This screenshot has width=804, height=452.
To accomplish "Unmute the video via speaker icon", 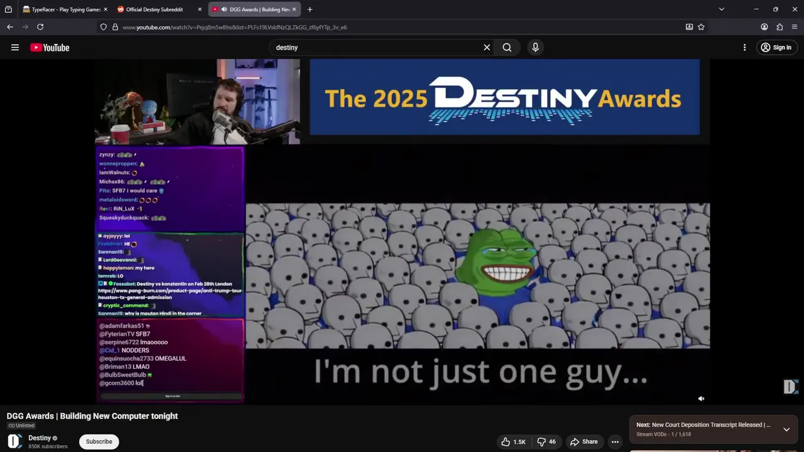I will pos(702,399).
